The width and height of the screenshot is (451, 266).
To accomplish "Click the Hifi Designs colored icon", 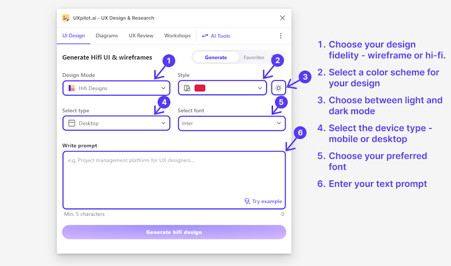I will click(x=72, y=88).
